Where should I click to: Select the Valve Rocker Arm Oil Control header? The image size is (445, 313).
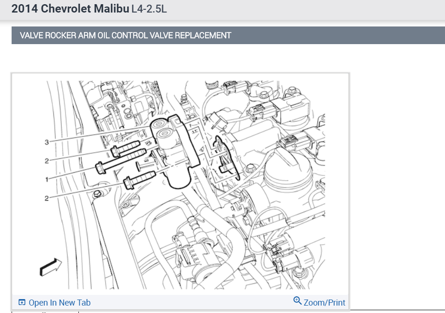(228, 35)
